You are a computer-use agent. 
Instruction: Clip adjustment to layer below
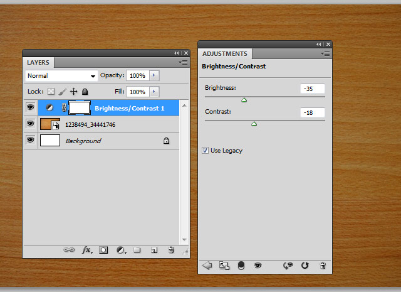[241, 266]
